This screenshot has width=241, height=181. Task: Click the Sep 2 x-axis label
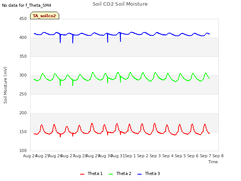pyautogui.click(x=143, y=156)
